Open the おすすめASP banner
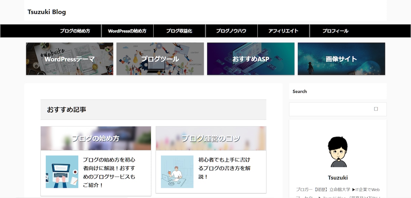The image size is (411, 198). tap(251, 59)
